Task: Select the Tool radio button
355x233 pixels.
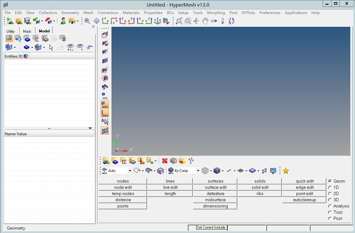Action: pos(330,212)
